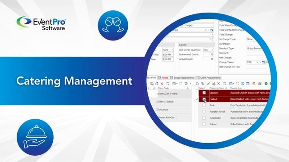Switch to the Notes tab

163,78
